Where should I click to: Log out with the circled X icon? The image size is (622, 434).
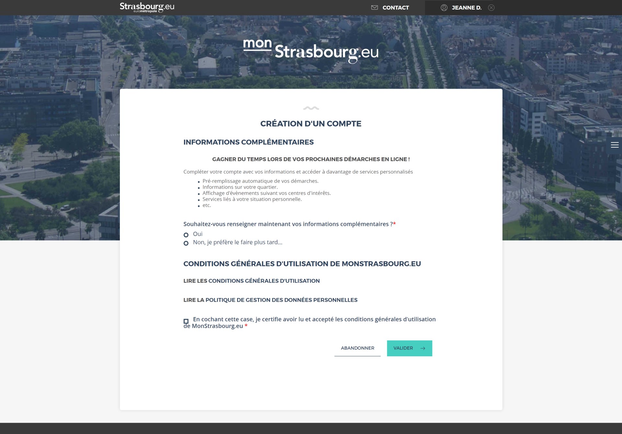491,7
